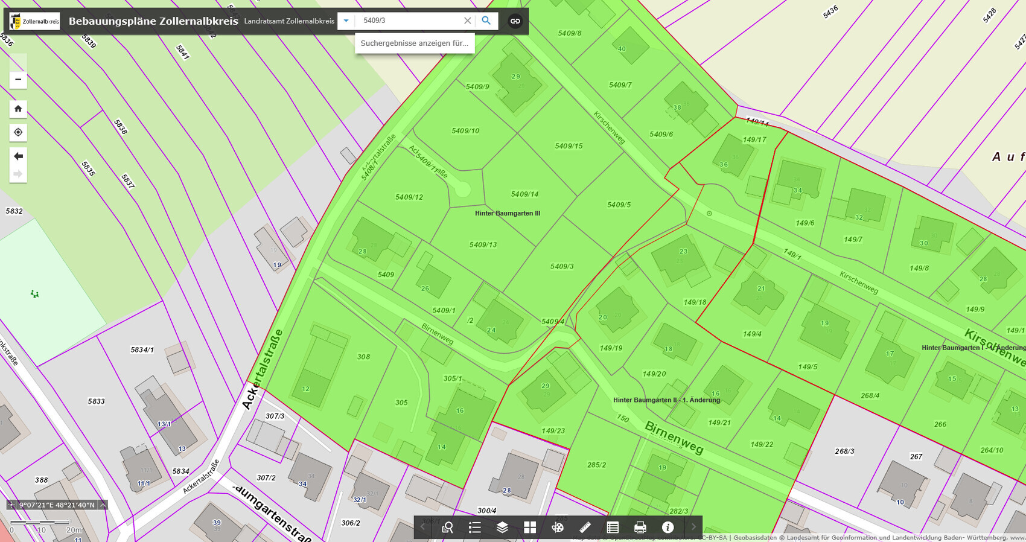Open the measurement ruler tool
The width and height of the screenshot is (1026, 542).
coord(585,528)
